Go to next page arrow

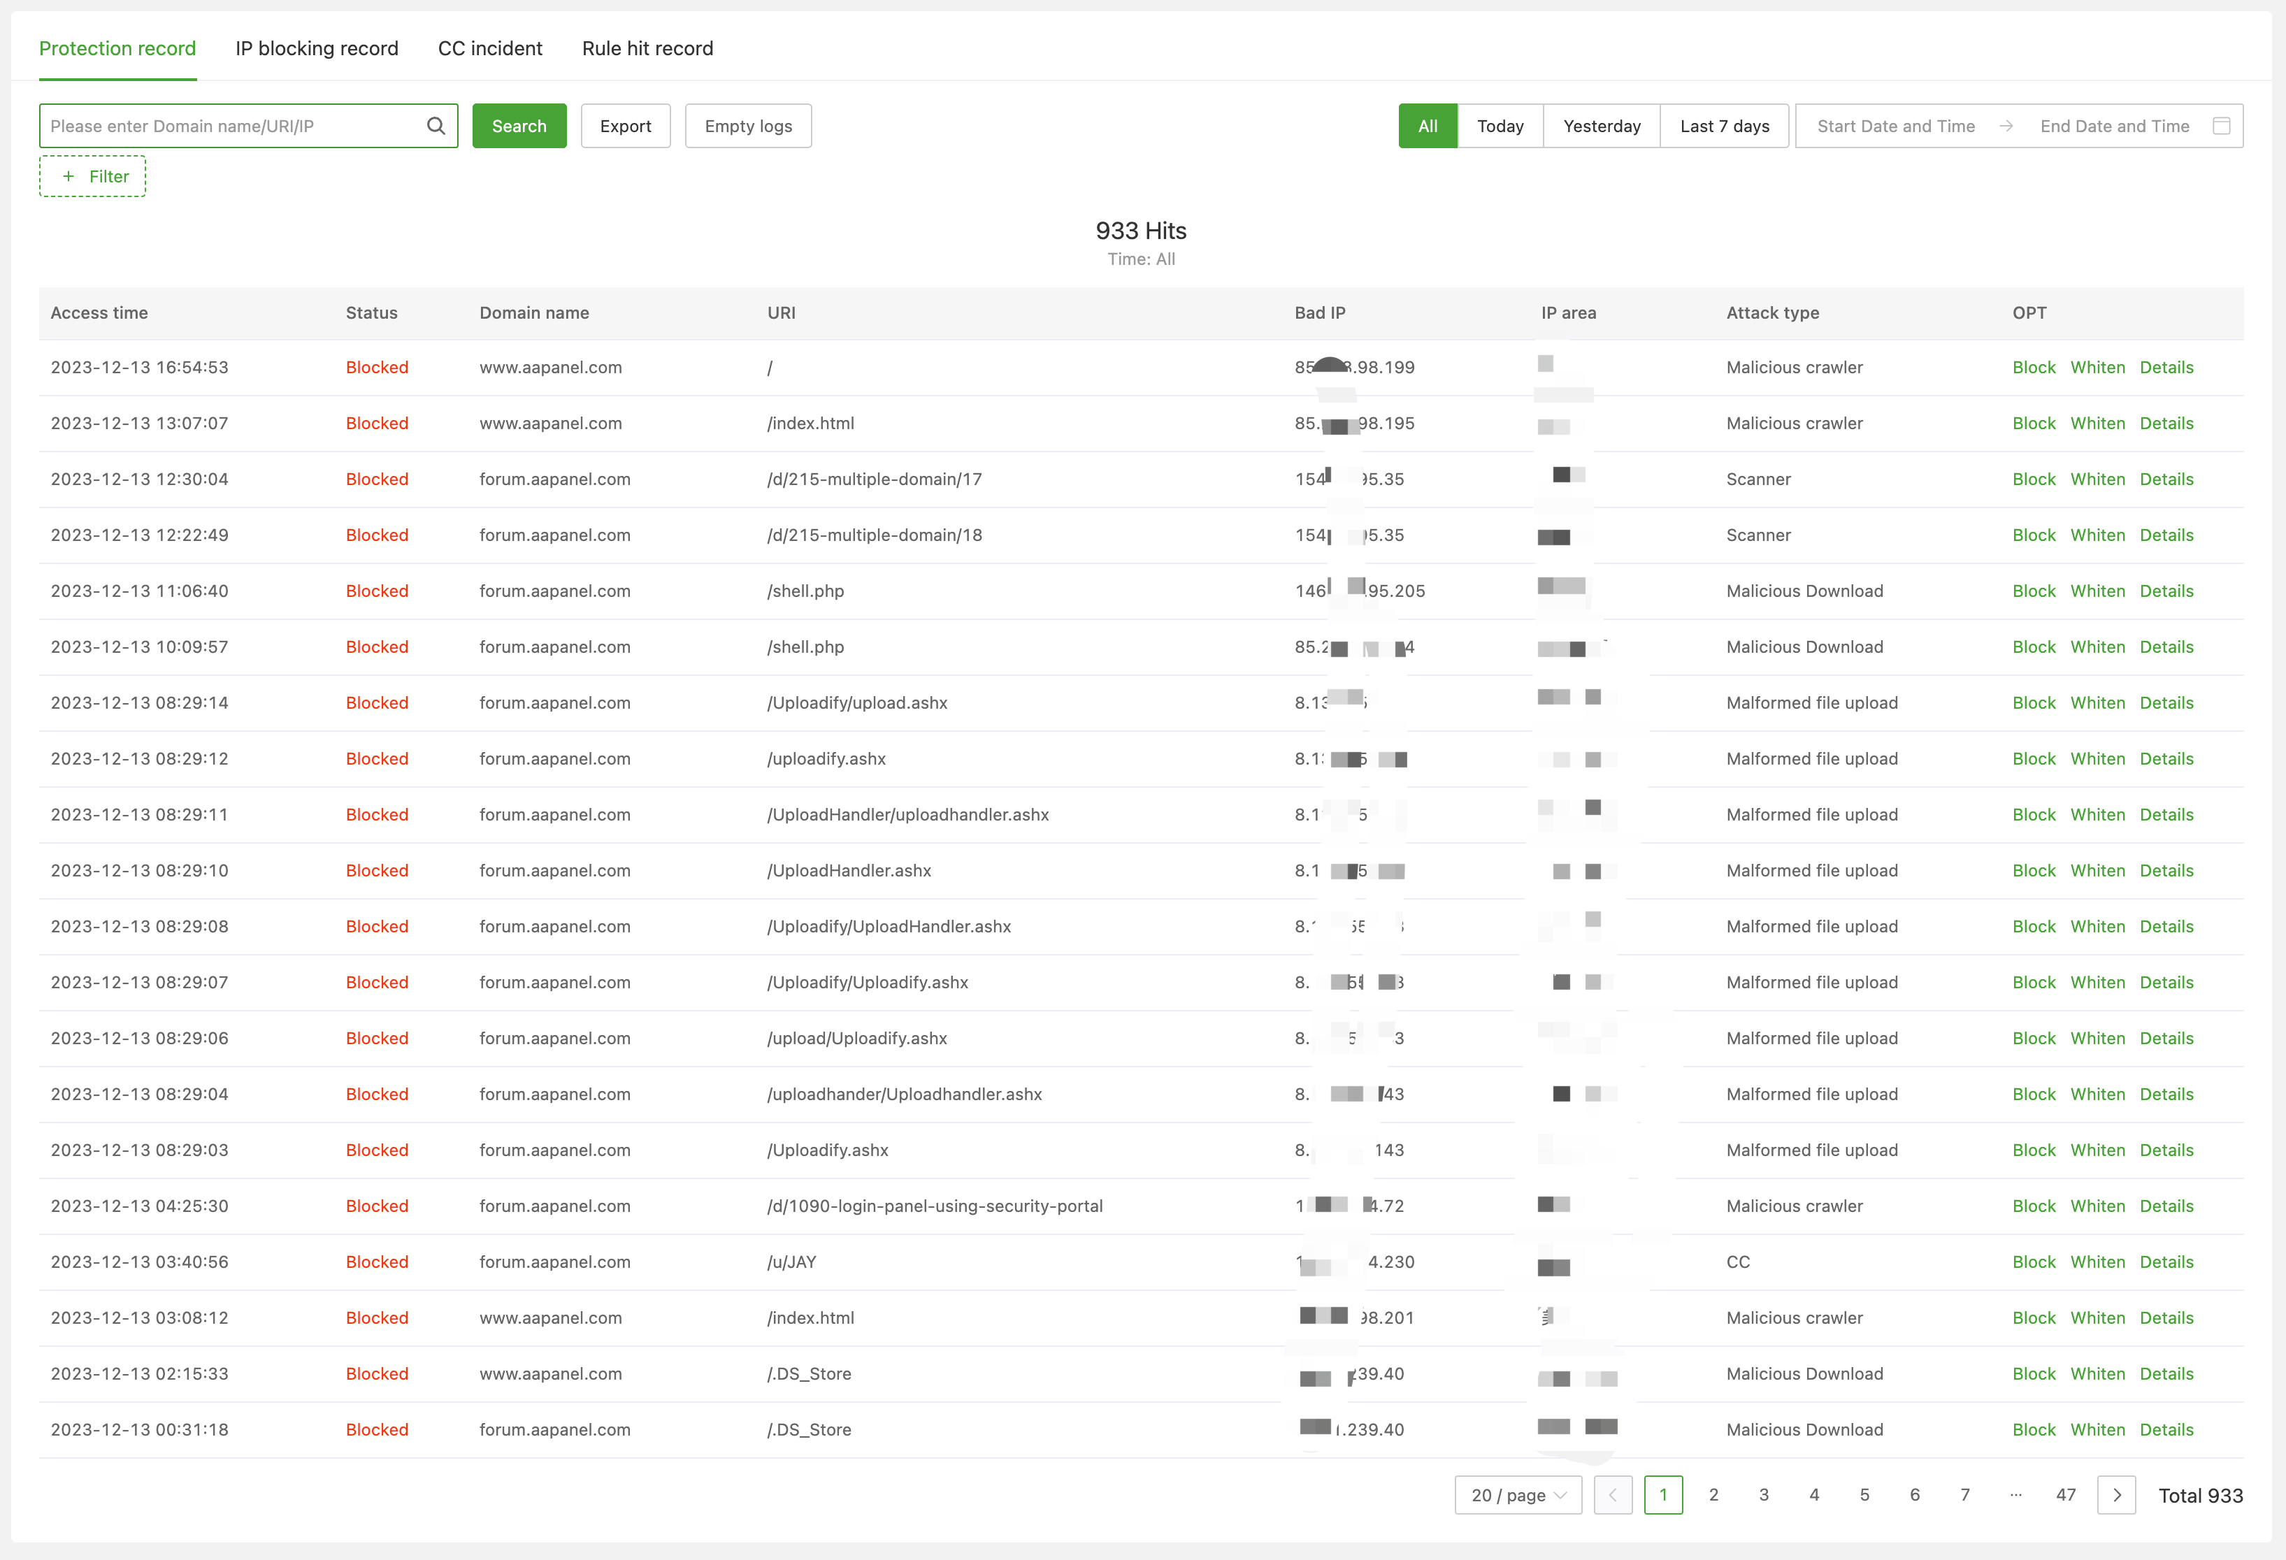[x=2117, y=1495]
